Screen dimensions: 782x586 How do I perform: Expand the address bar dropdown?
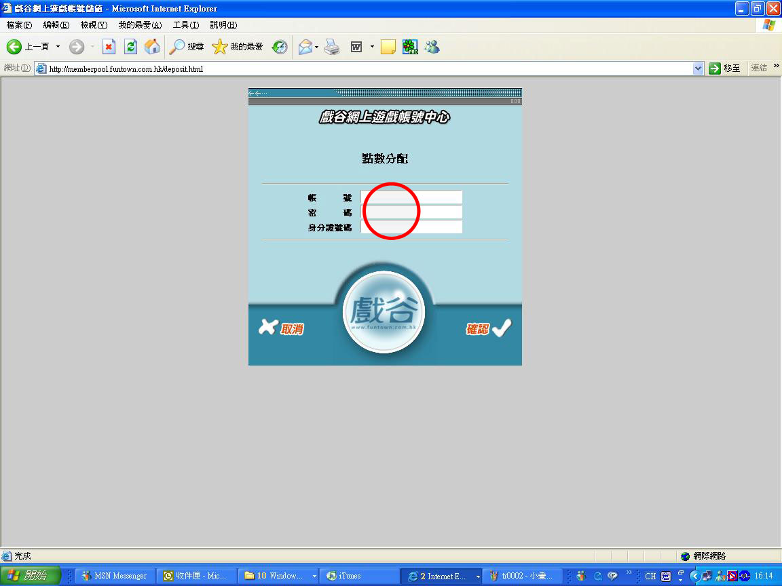(x=699, y=69)
